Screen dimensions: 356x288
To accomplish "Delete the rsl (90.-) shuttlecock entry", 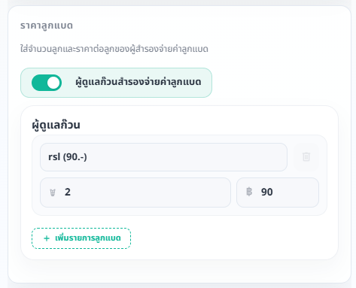I will [x=306, y=157].
